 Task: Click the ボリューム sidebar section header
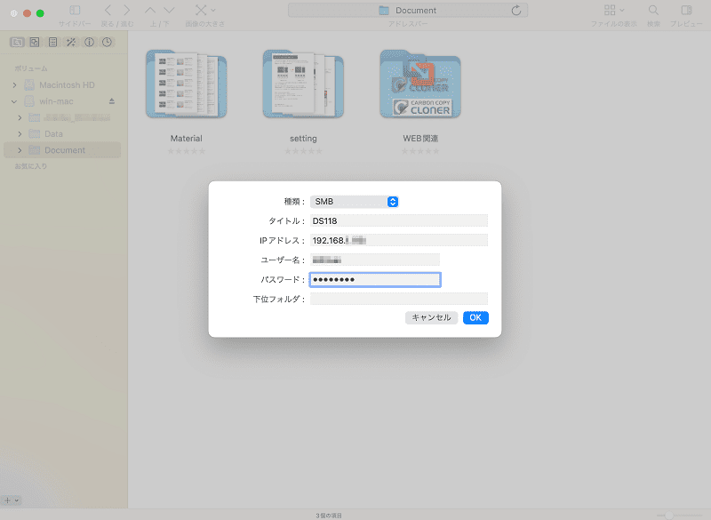coord(31,68)
